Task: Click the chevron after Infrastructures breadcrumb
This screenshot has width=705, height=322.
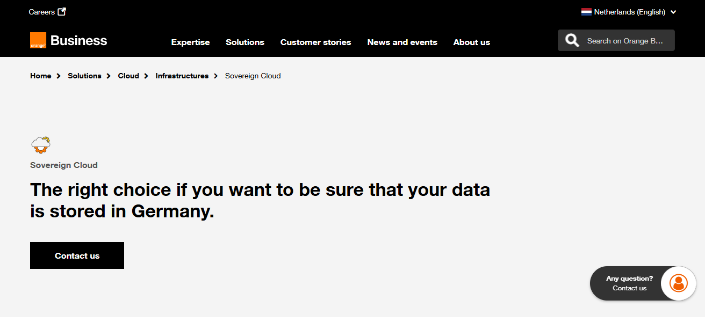Action: click(216, 76)
